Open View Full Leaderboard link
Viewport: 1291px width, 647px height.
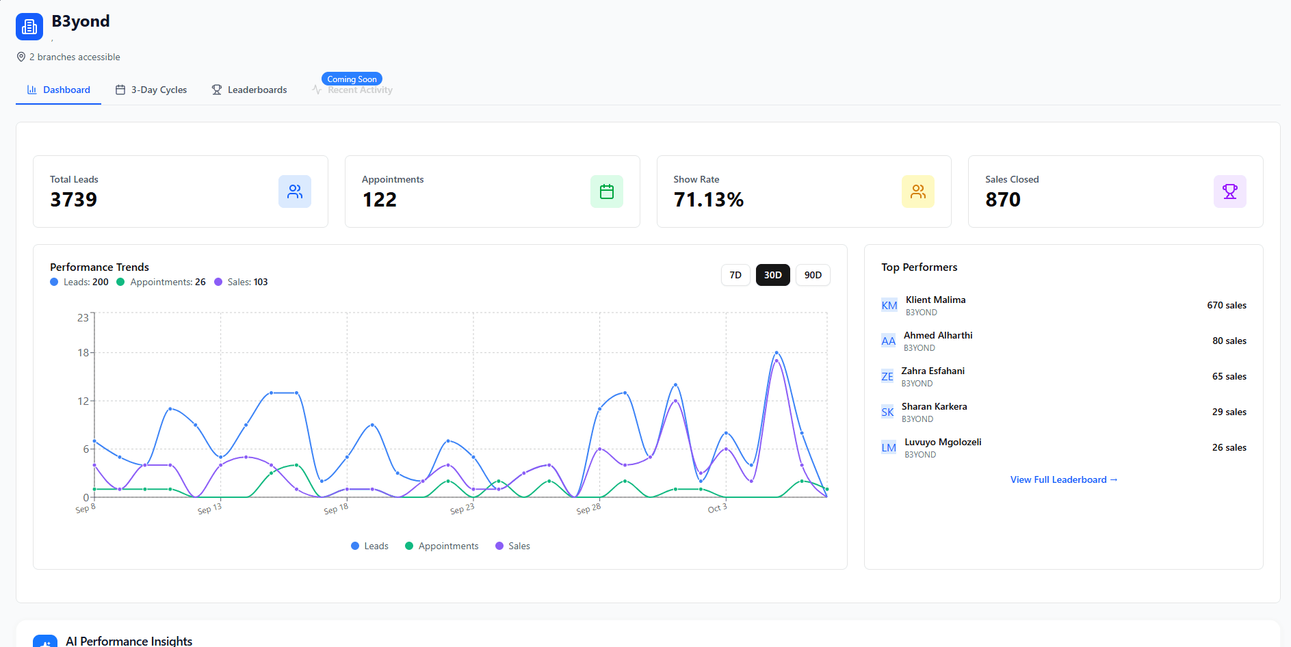pyautogui.click(x=1064, y=479)
